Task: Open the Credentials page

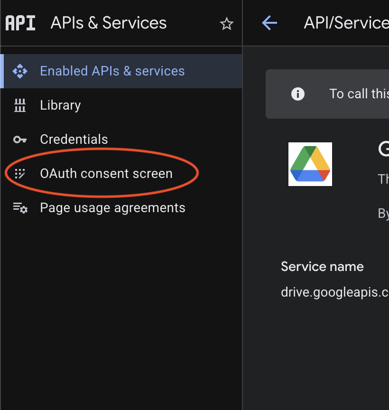Action: pos(74,139)
